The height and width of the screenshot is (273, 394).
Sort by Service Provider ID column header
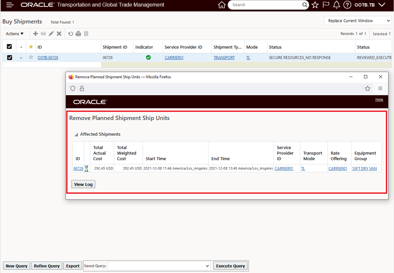[183, 47]
